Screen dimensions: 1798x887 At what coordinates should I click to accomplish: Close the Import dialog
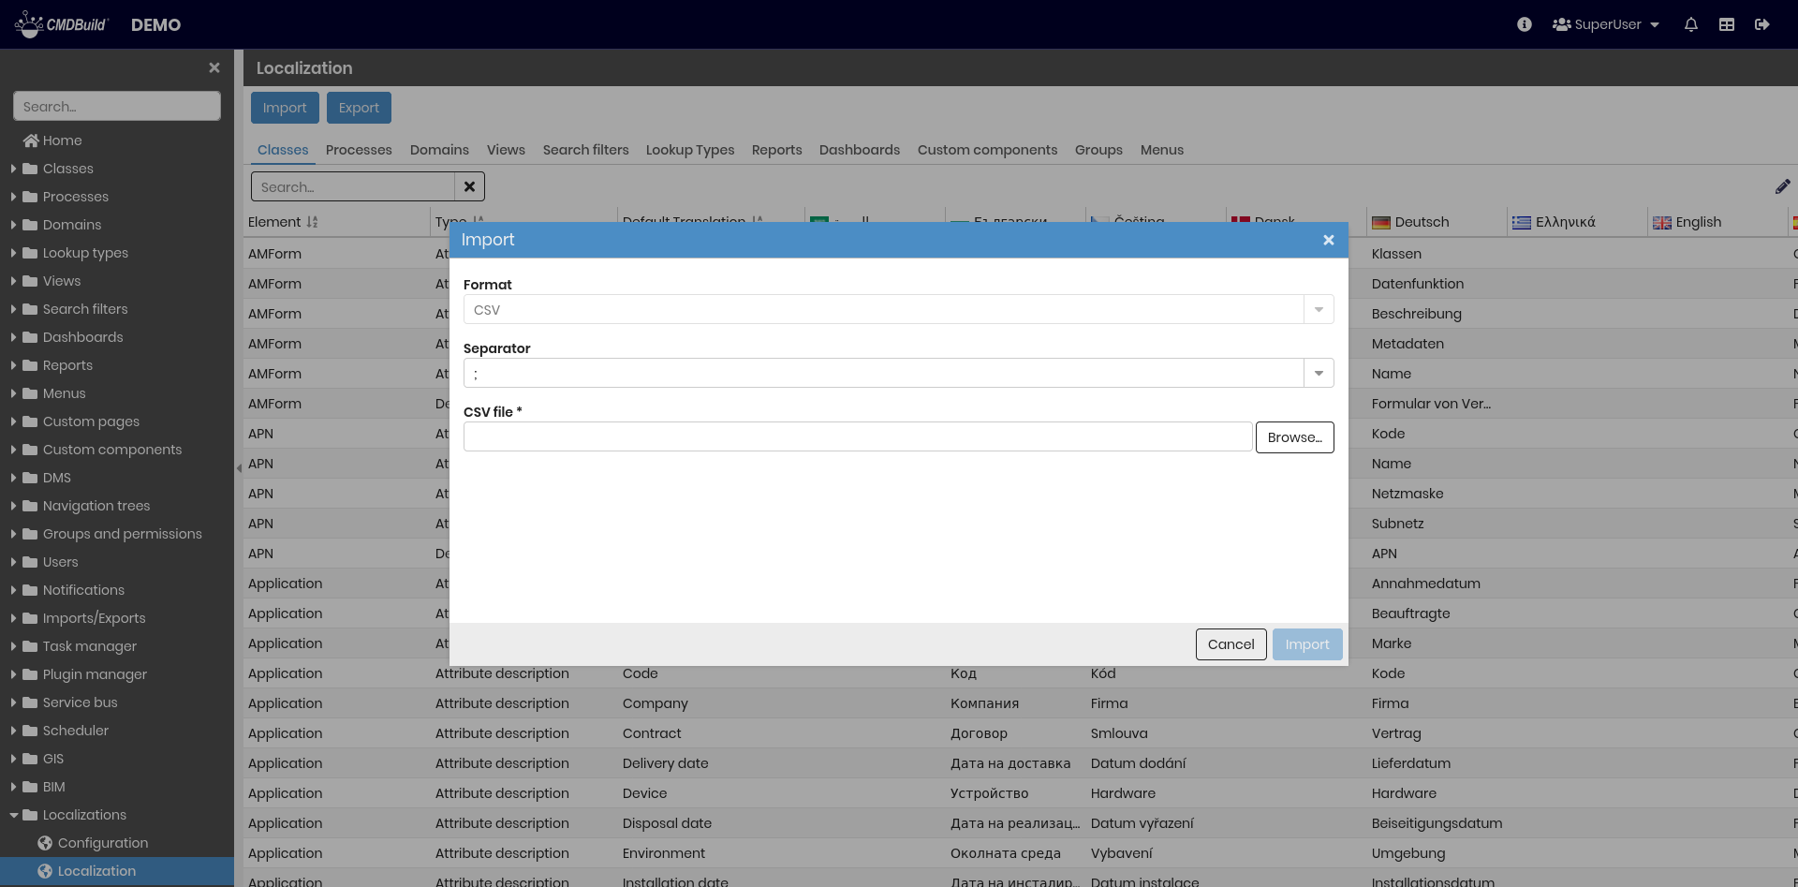point(1328,240)
